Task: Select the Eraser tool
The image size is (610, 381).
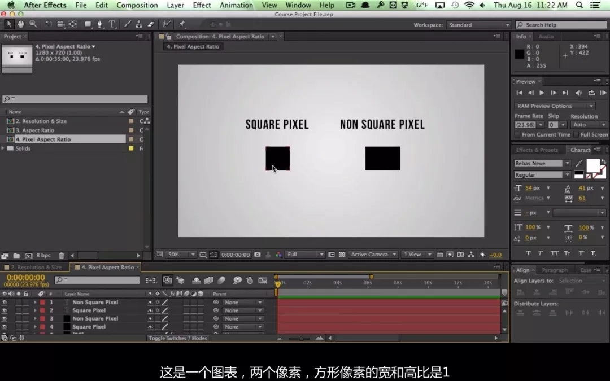Action: 151,24
